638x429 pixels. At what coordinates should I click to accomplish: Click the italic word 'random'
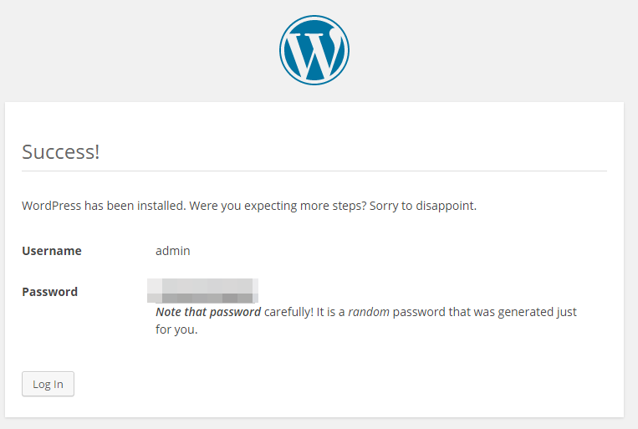pyautogui.click(x=368, y=312)
